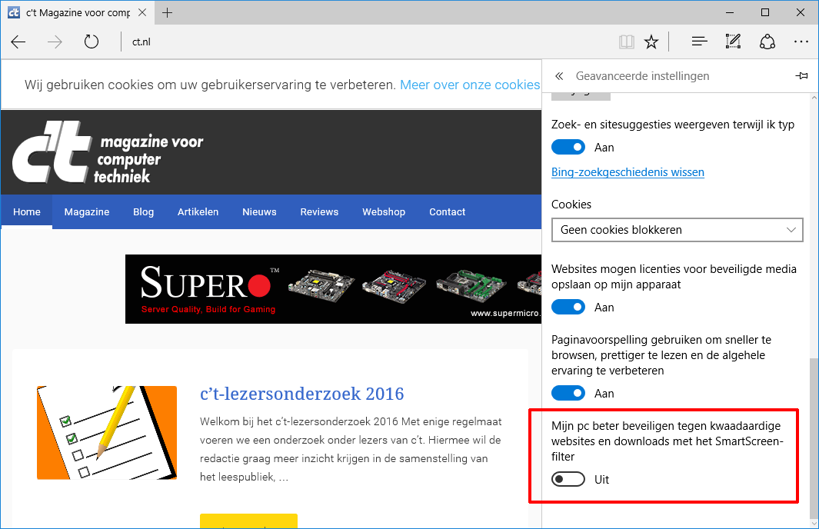The width and height of the screenshot is (819, 529).
Task: Add this page to favorites
Action: click(x=651, y=42)
